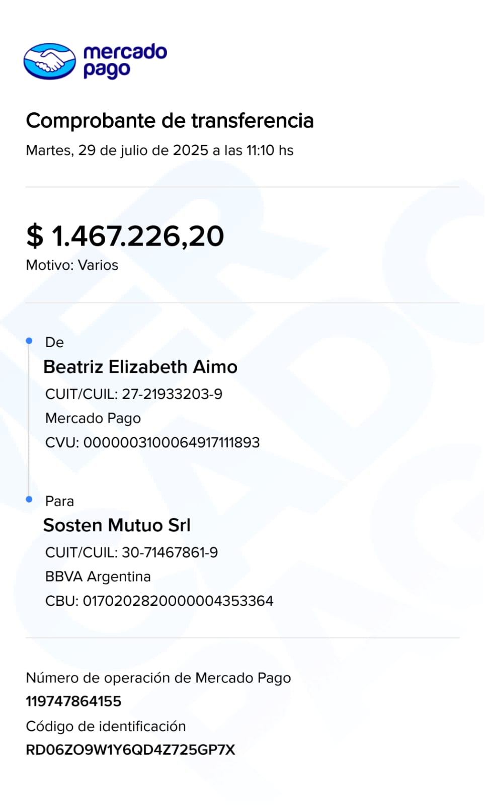Image resolution: width=485 pixels, height=805 pixels.
Task: Click the Número de operación label
Action: [158, 678]
